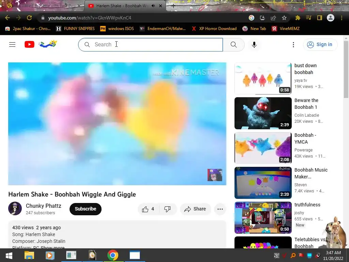
Task: Click channel watermark in video corner
Action: [x=215, y=175]
